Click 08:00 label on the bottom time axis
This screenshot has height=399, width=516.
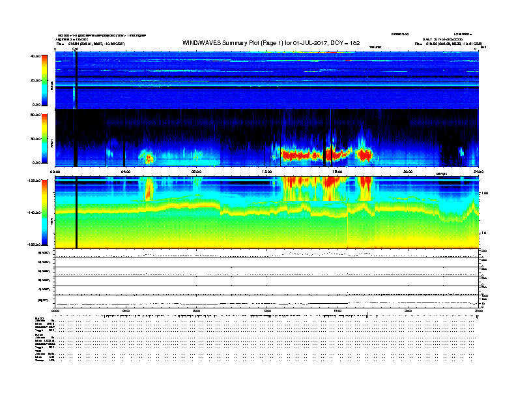pos(196,310)
